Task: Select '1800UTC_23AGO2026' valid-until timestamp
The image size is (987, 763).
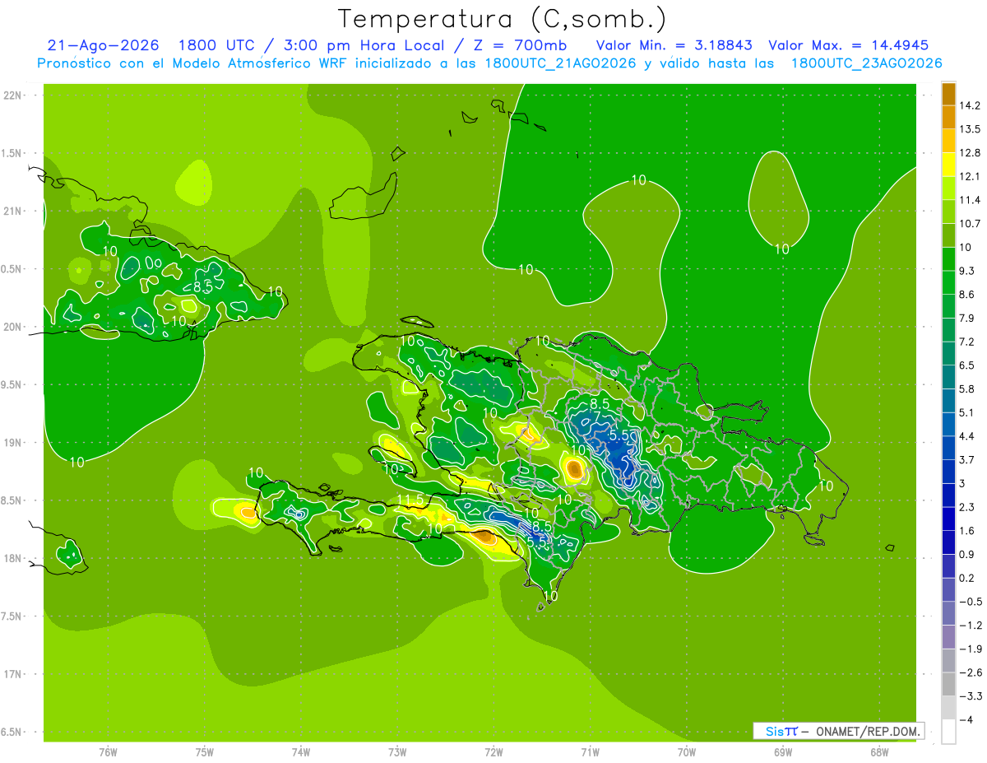Action: click(x=866, y=63)
